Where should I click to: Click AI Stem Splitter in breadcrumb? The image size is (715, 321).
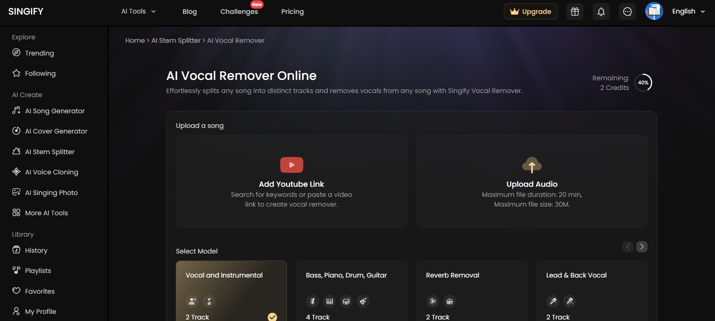176,40
